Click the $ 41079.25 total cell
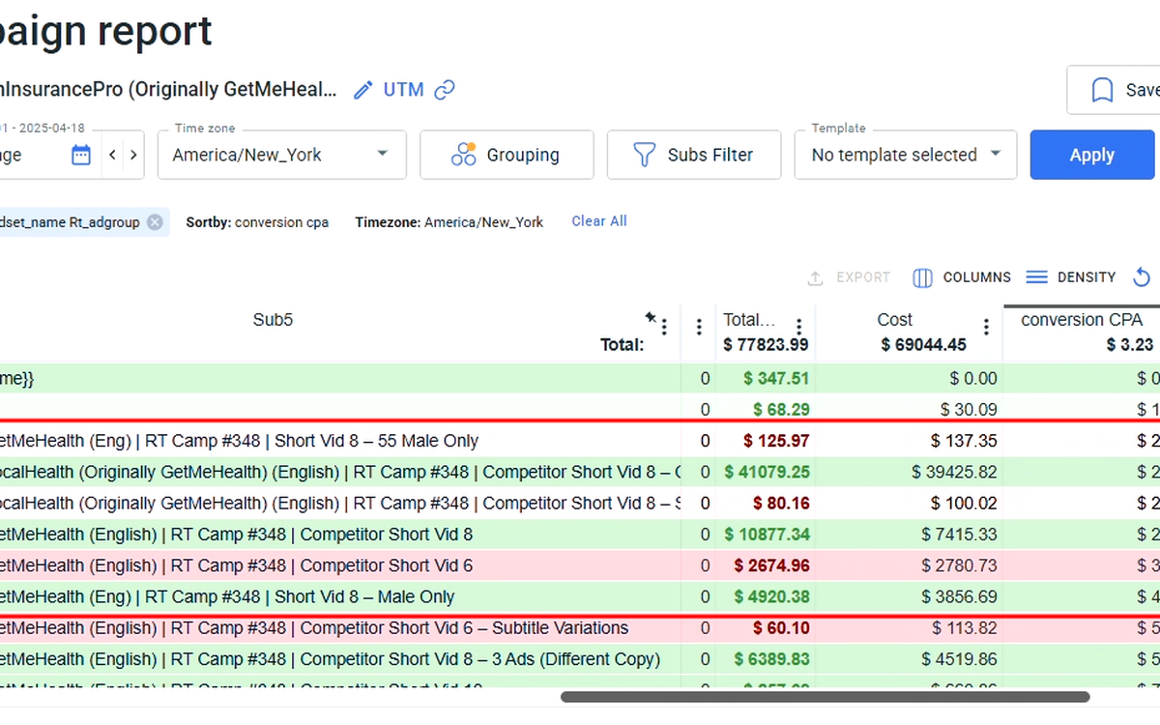This screenshot has width=1160, height=725. [768, 473]
